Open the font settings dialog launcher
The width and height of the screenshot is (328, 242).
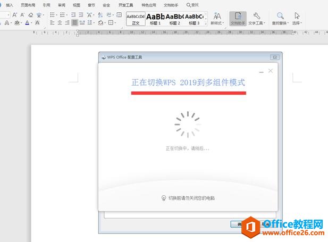coord(44,28)
